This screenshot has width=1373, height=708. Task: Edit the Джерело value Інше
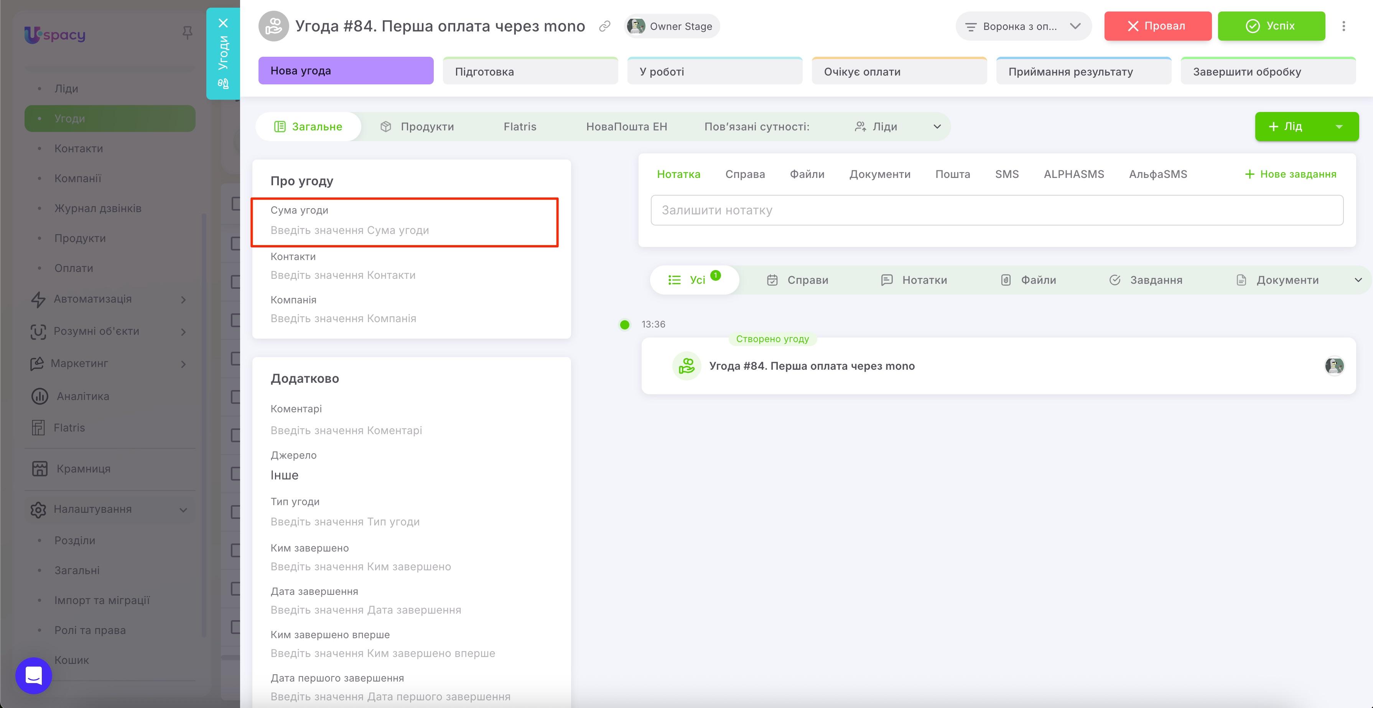[x=284, y=475]
